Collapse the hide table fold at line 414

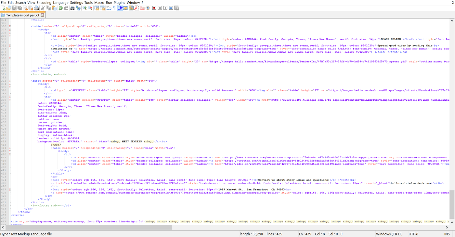point(10,148)
